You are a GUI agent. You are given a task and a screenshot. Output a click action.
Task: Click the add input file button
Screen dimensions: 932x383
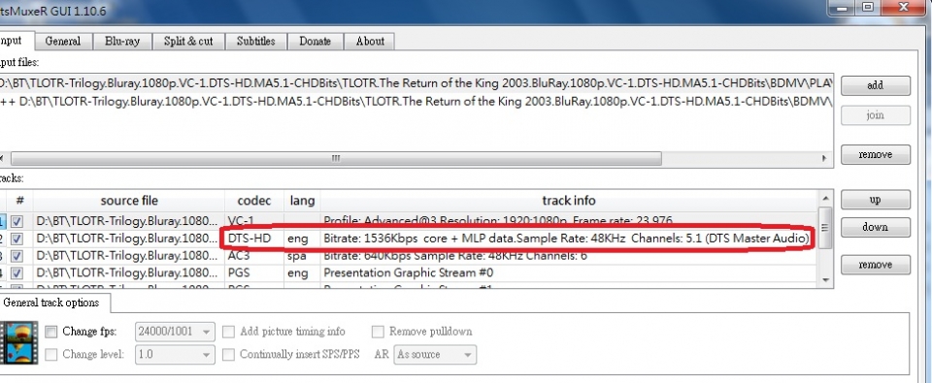pyautogui.click(x=875, y=85)
